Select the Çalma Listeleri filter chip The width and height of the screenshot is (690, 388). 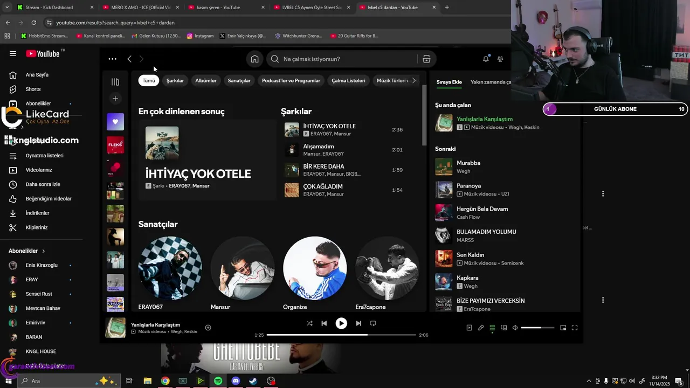pyautogui.click(x=348, y=80)
